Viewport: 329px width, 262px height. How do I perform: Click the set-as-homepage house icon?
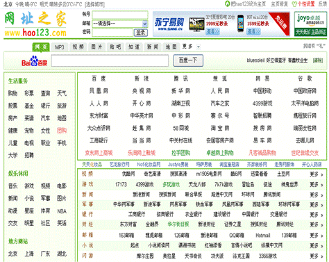(x=228, y=3)
